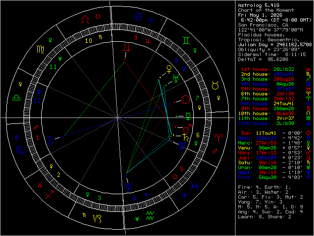
Task: Select the large red Sun circle in house 7
Action: pyautogui.click(x=185, y=99)
